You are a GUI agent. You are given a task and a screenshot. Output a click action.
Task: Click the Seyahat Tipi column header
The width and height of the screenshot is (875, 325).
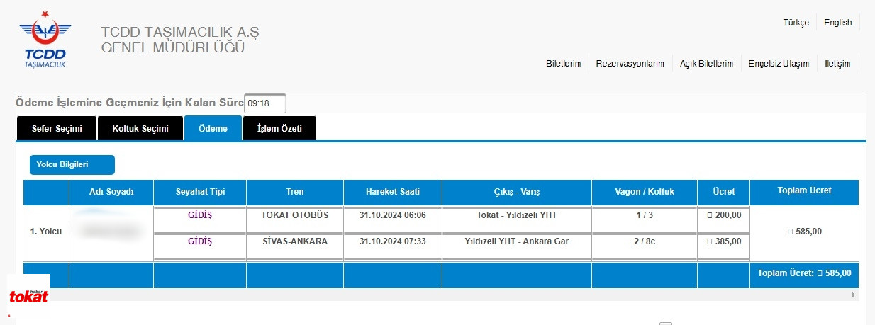(x=200, y=192)
